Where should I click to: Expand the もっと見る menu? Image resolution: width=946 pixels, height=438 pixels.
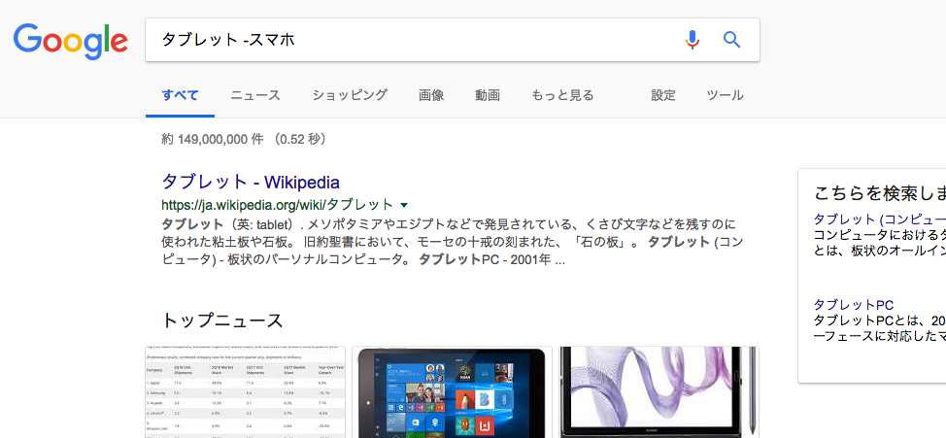pos(562,95)
